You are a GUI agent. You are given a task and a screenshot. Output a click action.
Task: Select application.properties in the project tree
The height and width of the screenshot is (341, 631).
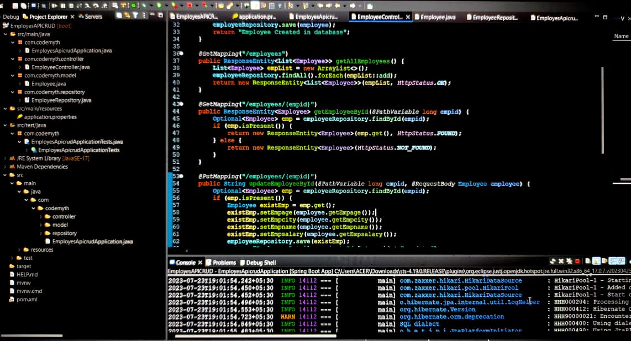click(x=46, y=117)
